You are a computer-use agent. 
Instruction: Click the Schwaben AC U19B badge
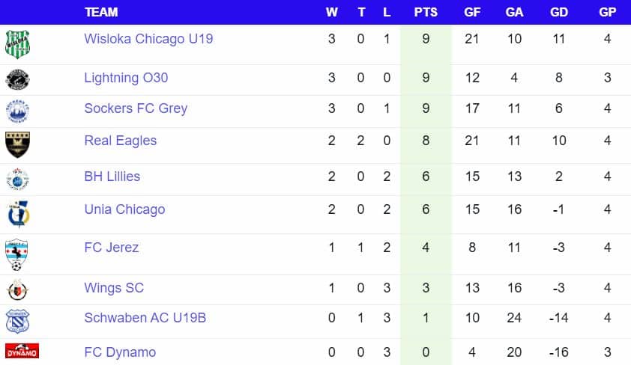17,320
